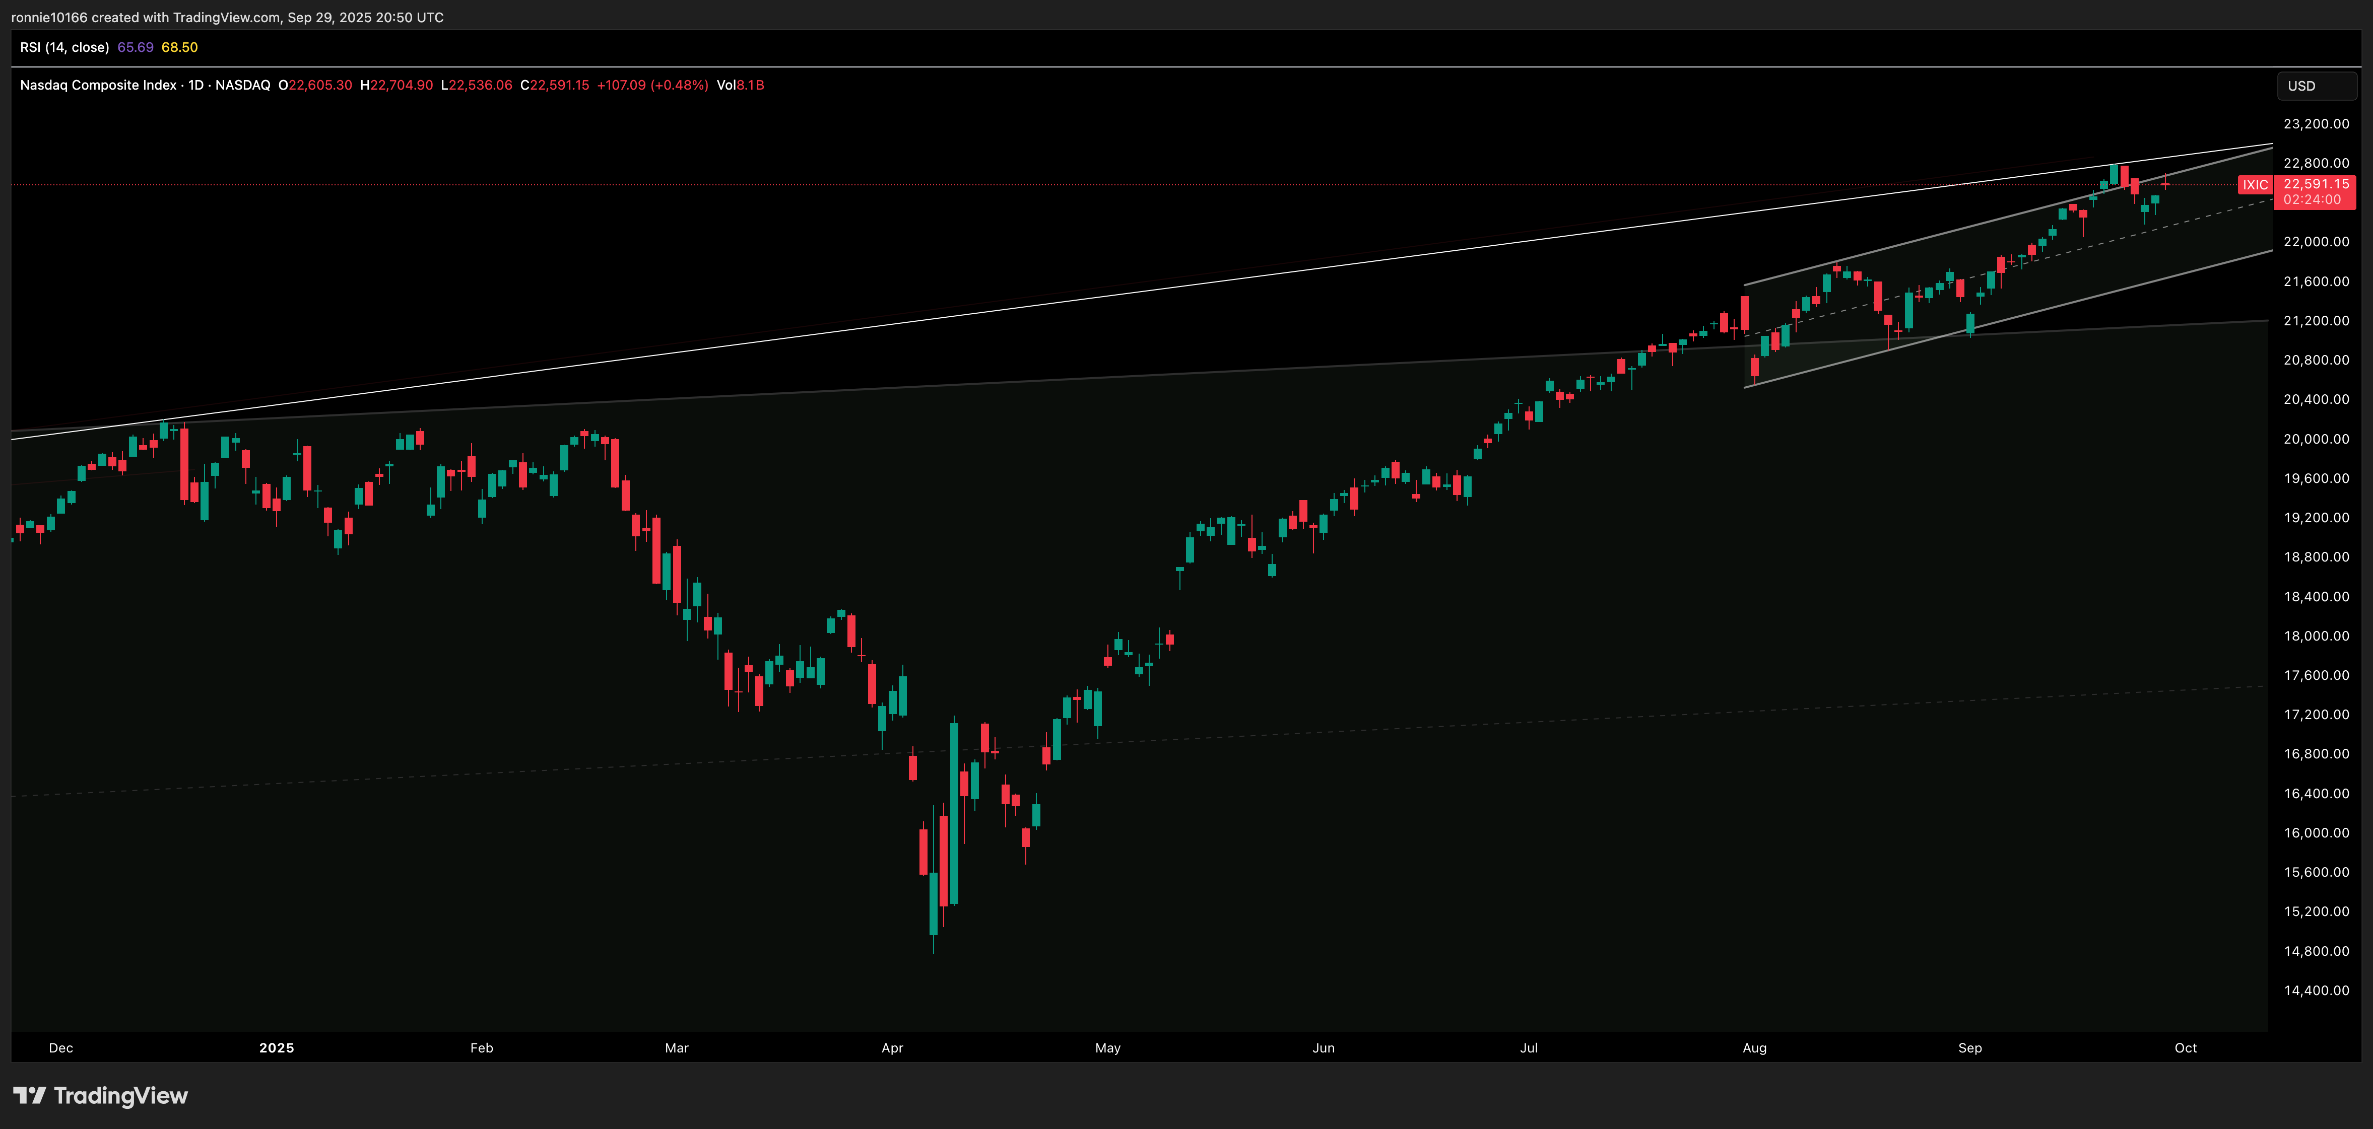Click the Apr label on time axis
Screen dimensions: 2373x1129
(892, 1048)
